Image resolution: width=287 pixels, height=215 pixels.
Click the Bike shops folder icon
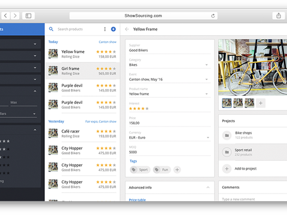click(x=227, y=136)
